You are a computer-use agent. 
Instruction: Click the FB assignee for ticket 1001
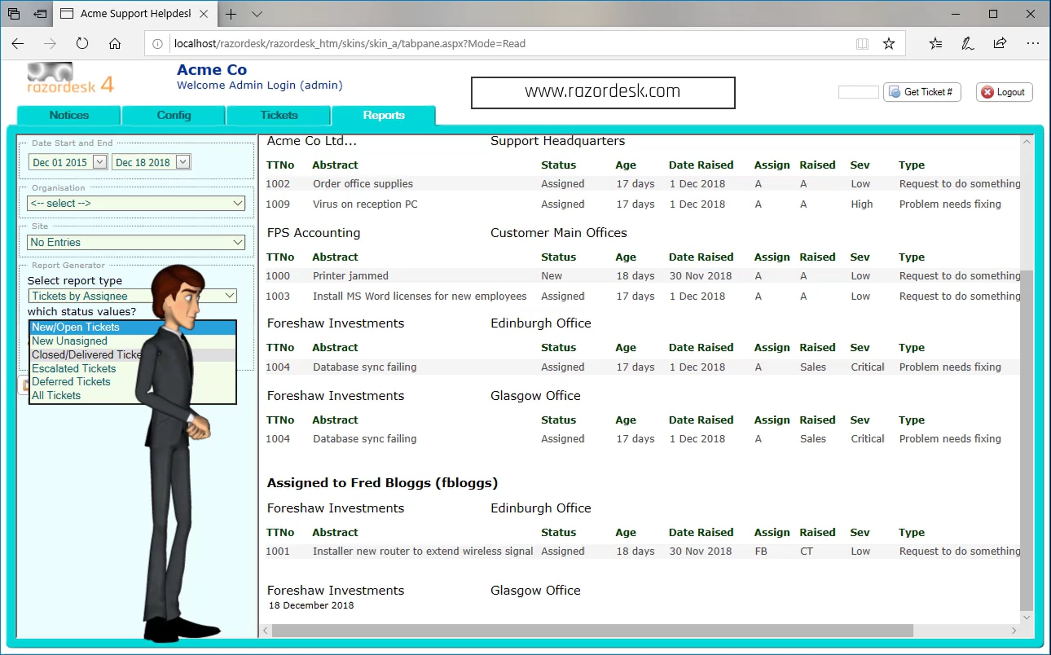point(761,551)
